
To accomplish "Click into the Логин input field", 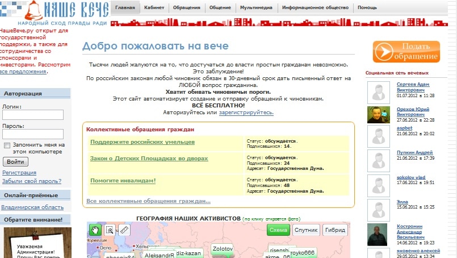I will pos(33,115).
